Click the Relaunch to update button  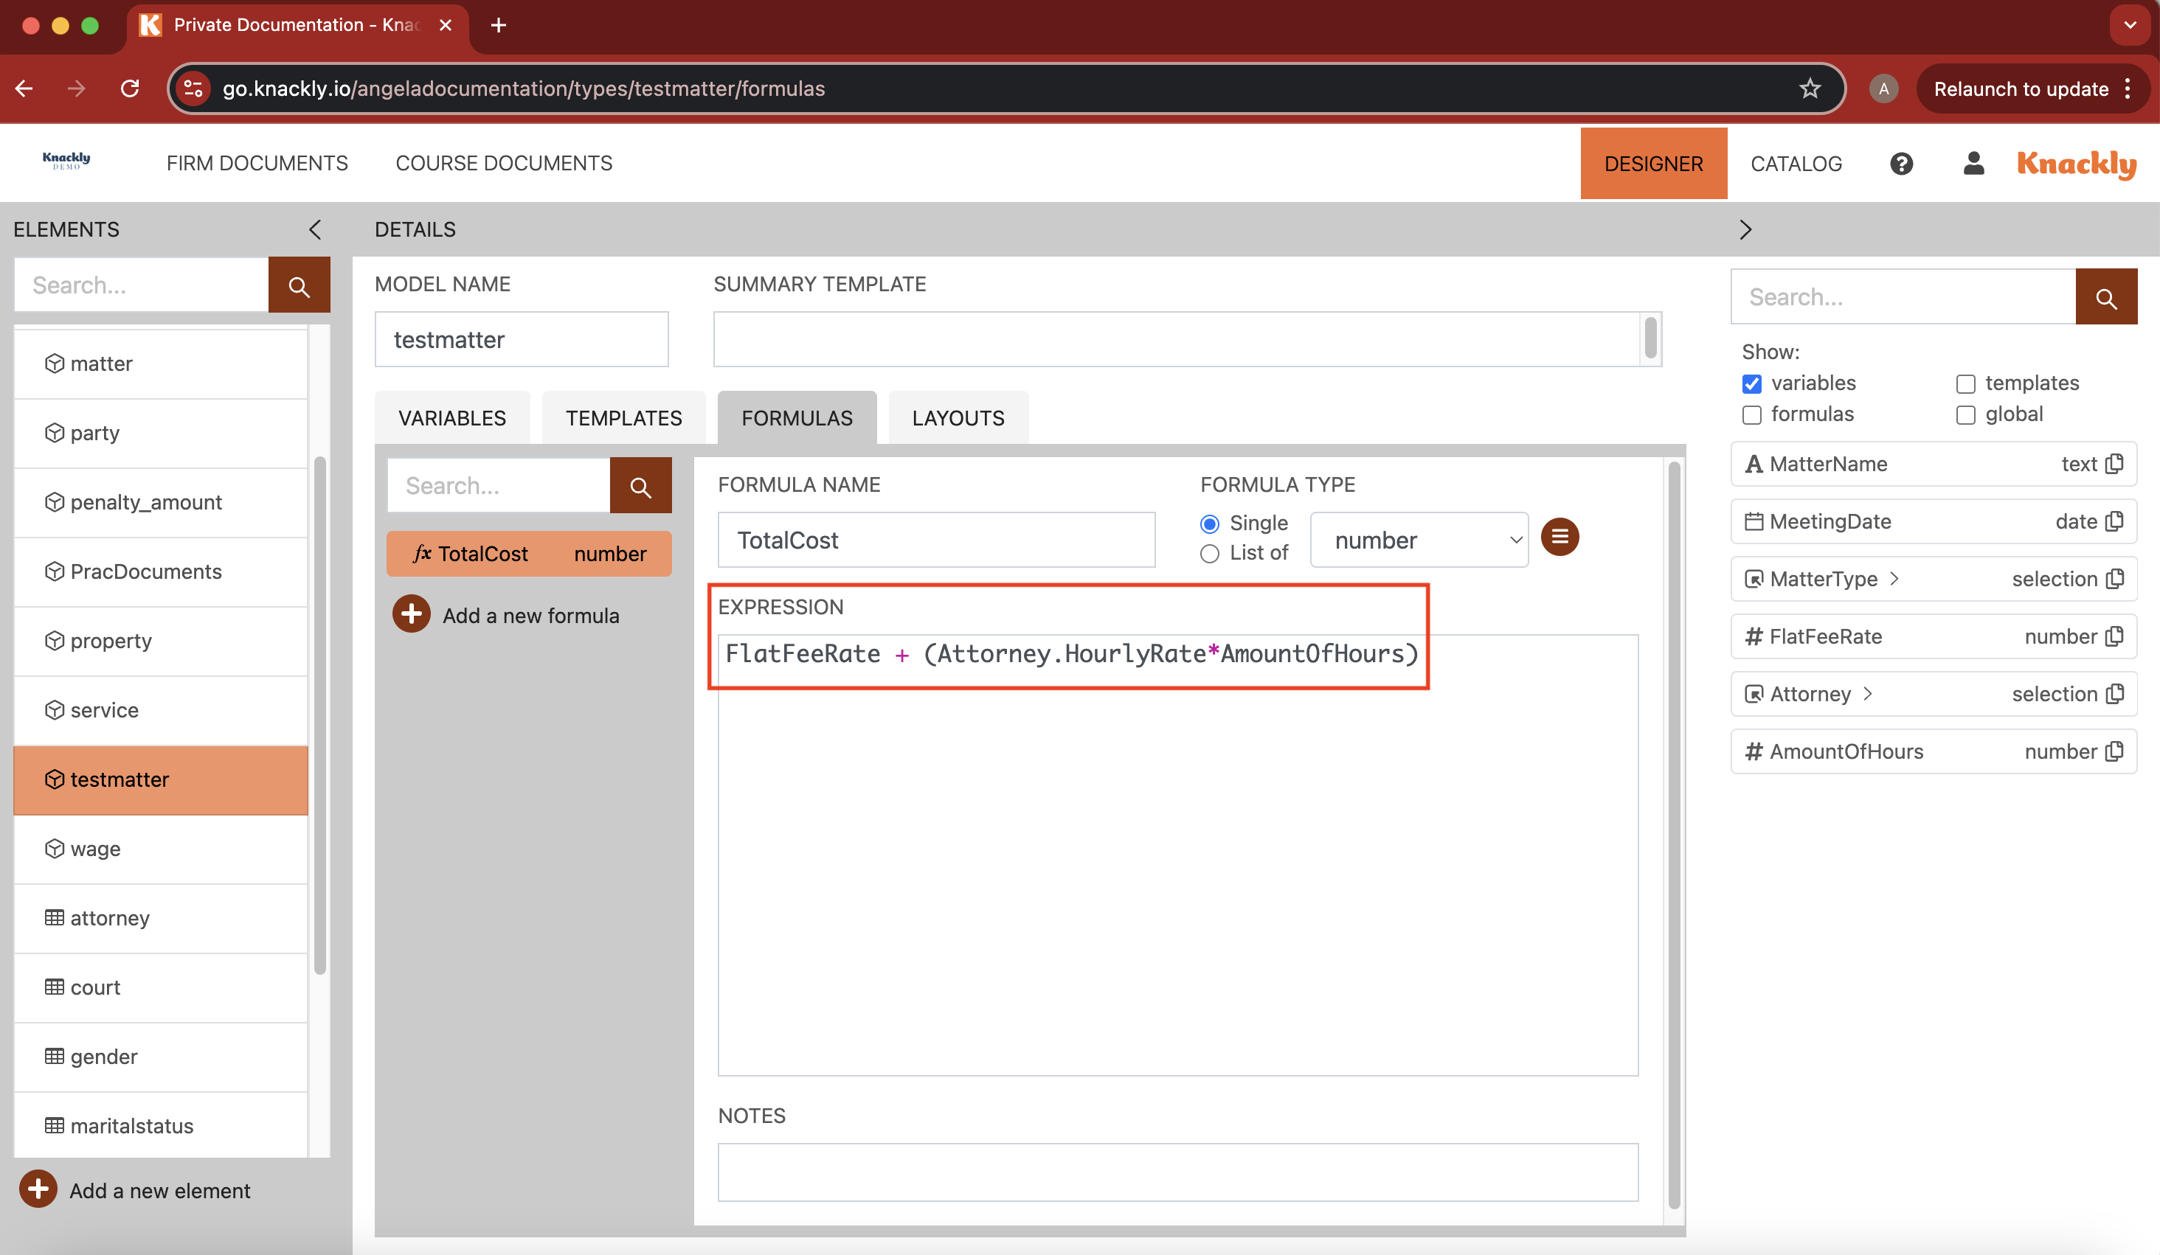tap(2021, 88)
